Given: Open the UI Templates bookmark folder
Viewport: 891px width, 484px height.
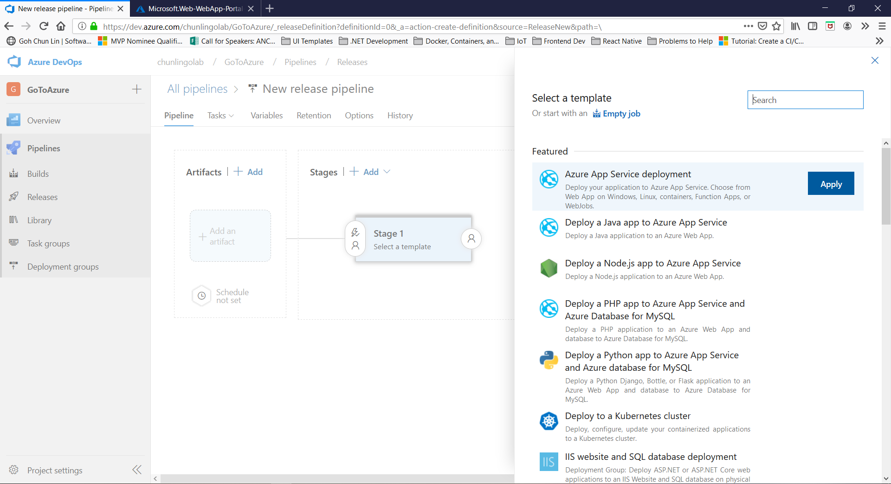Looking at the screenshot, I should [x=307, y=41].
